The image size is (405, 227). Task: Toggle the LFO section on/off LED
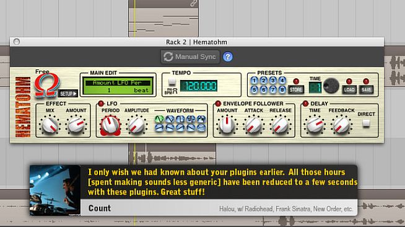pyautogui.click(x=101, y=104)
